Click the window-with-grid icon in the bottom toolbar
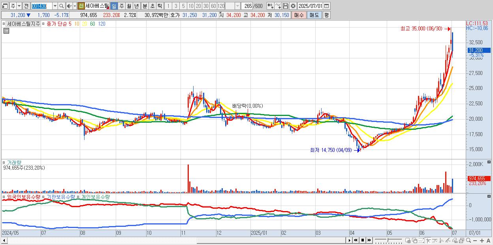 (x=408, y=240)
